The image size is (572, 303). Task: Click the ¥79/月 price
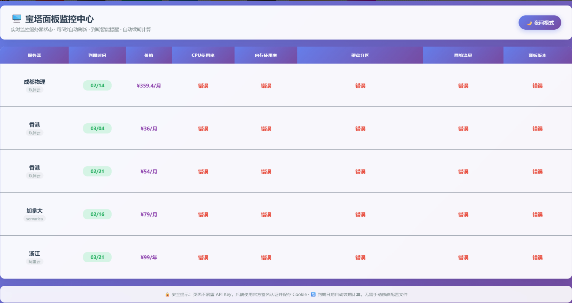149,214
